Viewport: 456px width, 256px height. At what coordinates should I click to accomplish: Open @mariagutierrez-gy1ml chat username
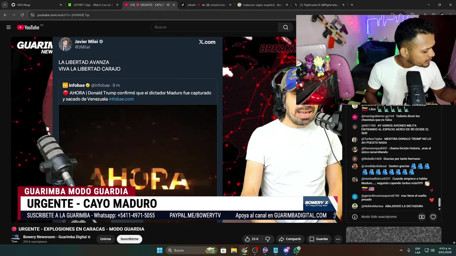tap(378, 116)
